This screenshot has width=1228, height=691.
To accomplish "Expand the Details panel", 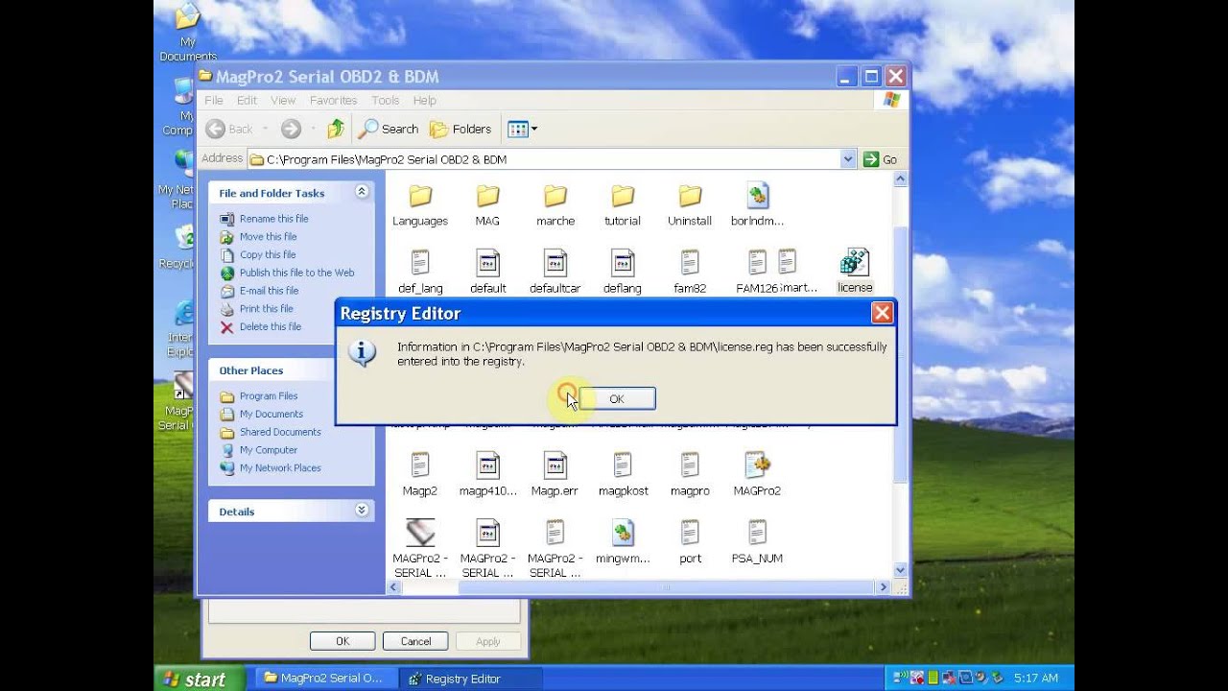I will [362, 511].
